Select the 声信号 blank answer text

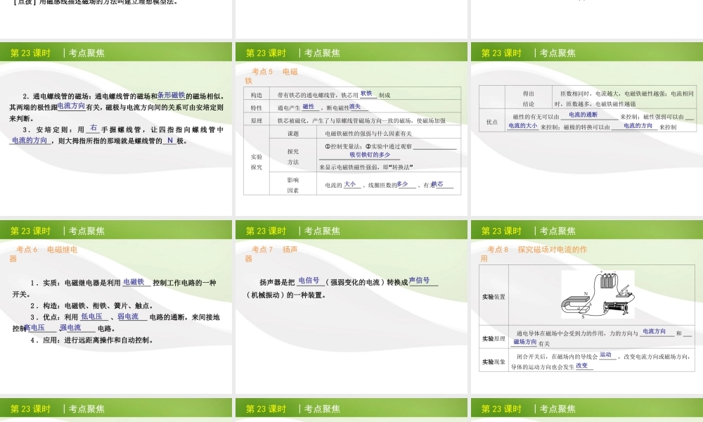419,281
